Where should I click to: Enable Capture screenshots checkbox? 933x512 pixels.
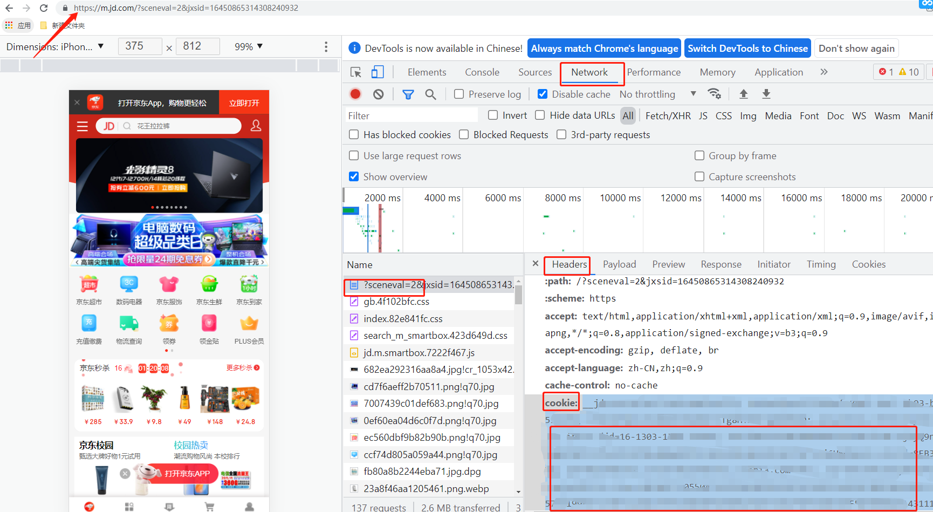(x=699, y=176)
